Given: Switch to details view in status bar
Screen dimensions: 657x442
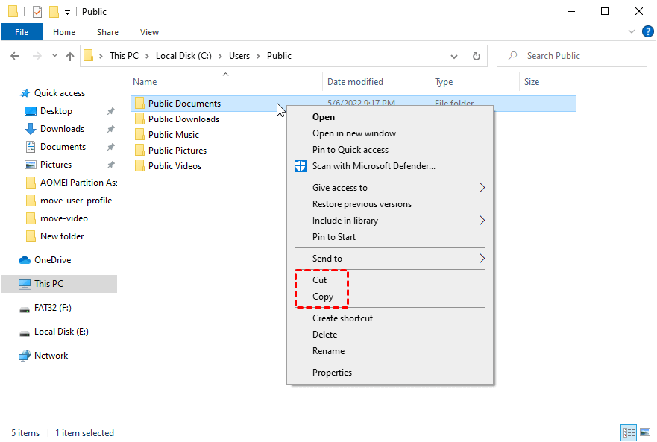Looking at the screenshot, I should click(x=629, y=432).
